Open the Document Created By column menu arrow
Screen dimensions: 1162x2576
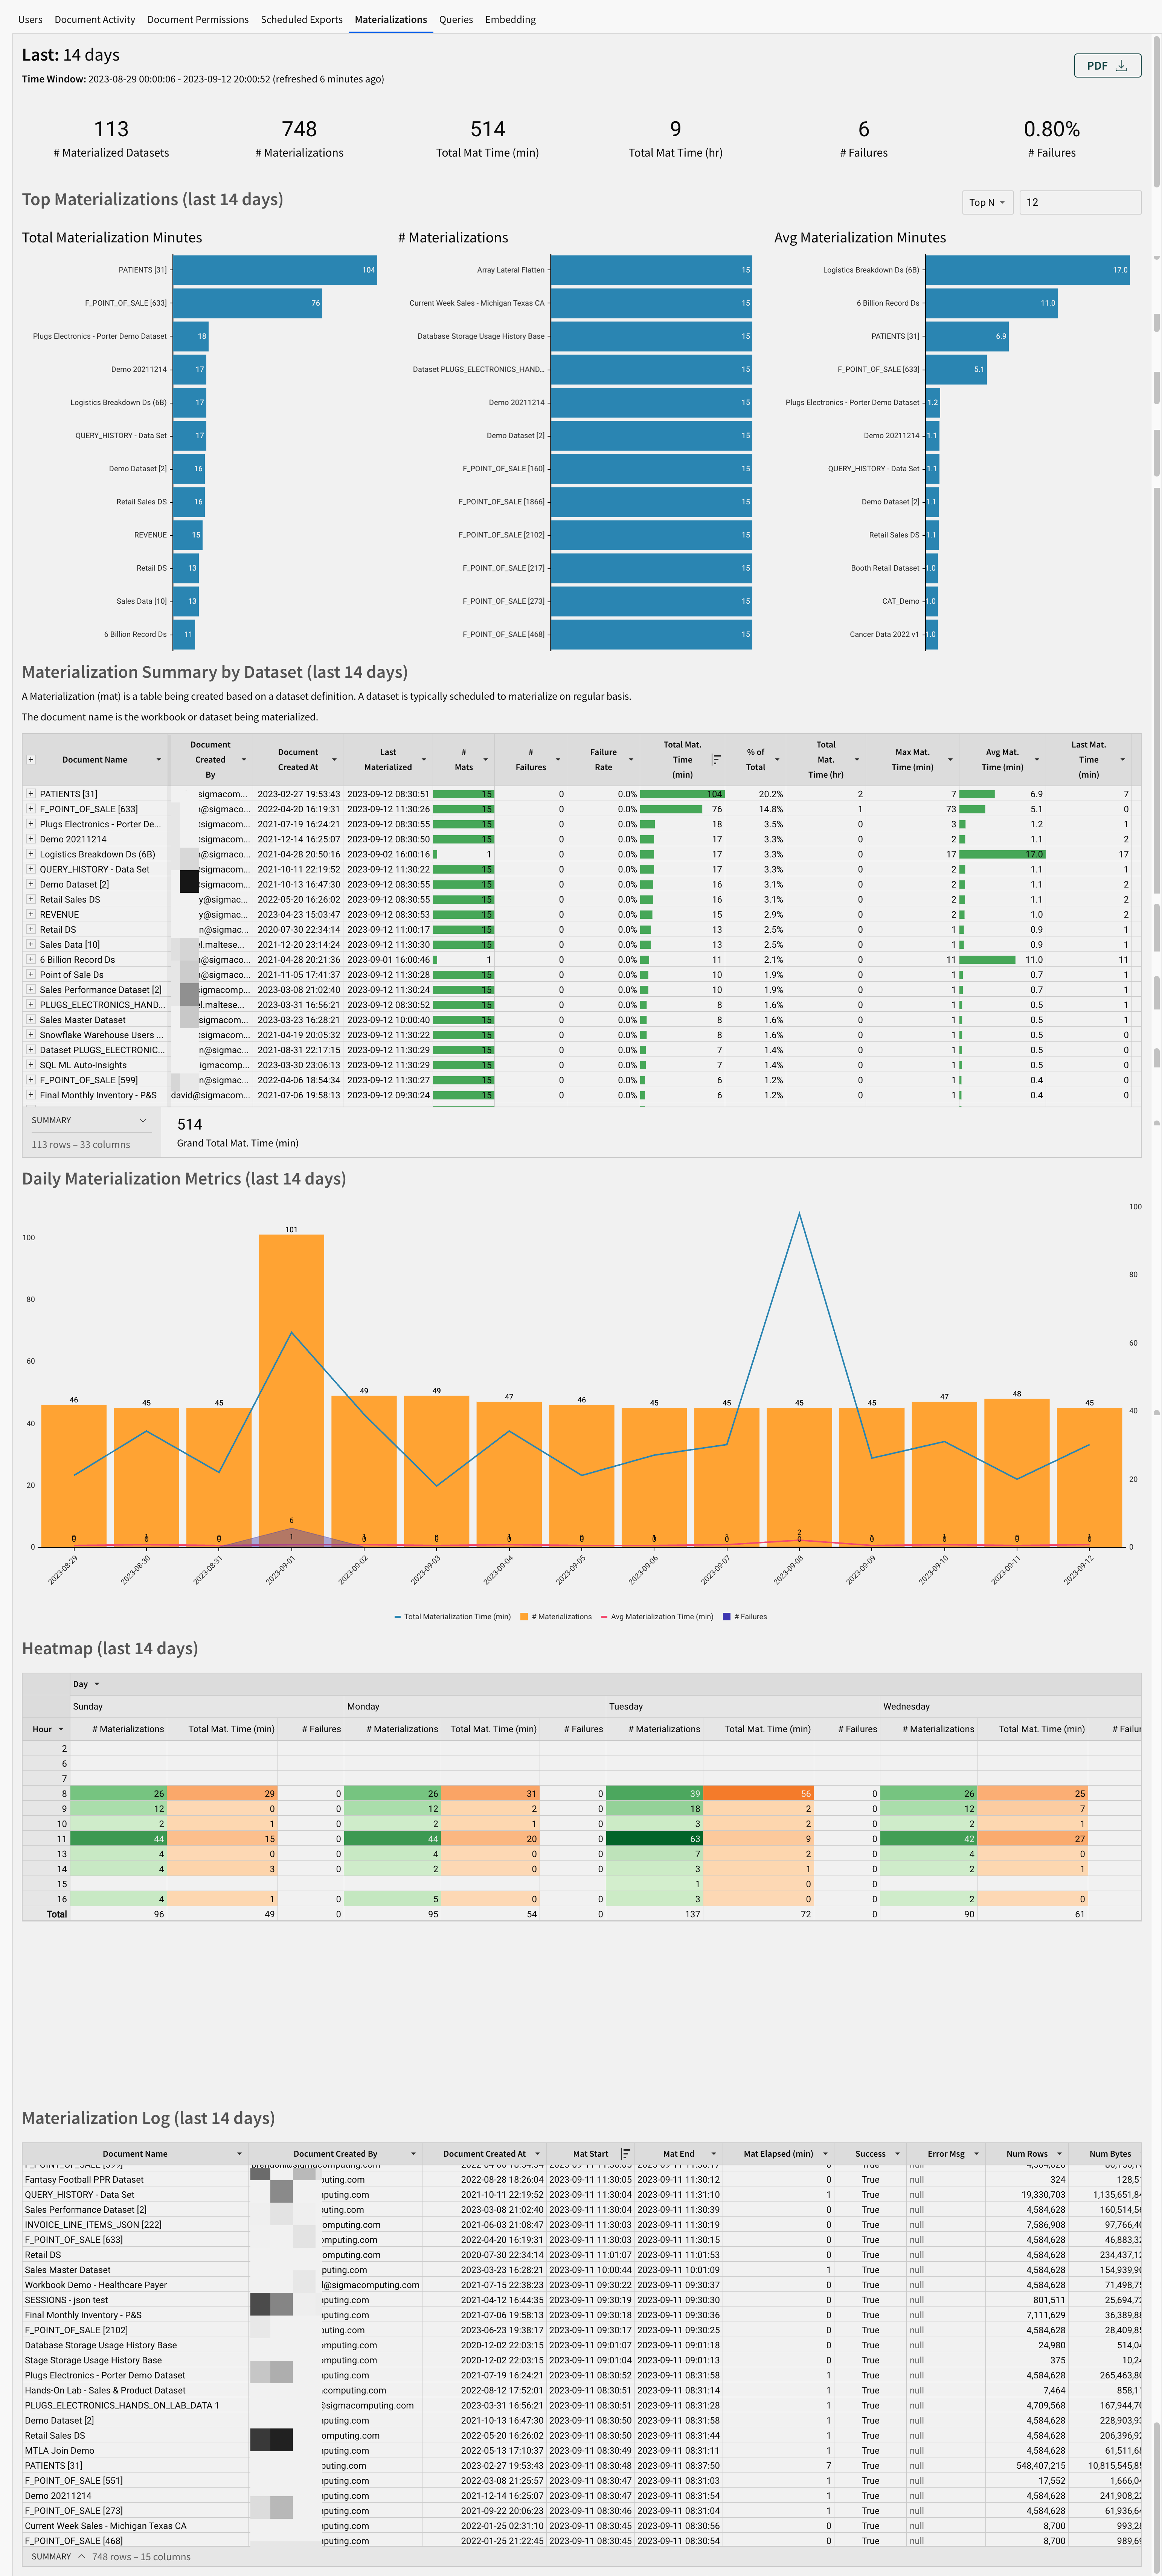click(x=244, y=760)
